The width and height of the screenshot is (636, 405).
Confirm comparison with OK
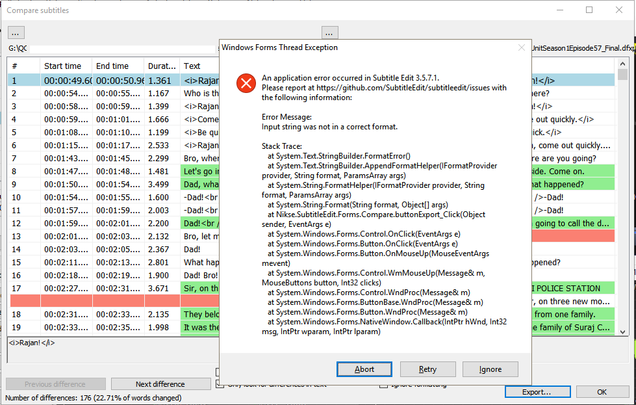pos(602,391)
